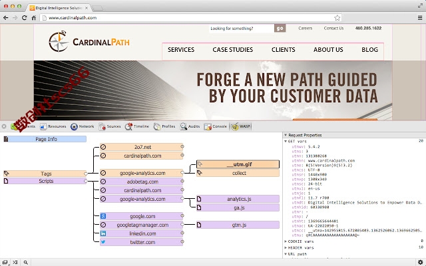This screenshot has height=266, width=426.
Task: Open the Timeline DevTools tab
Action: 137,126
